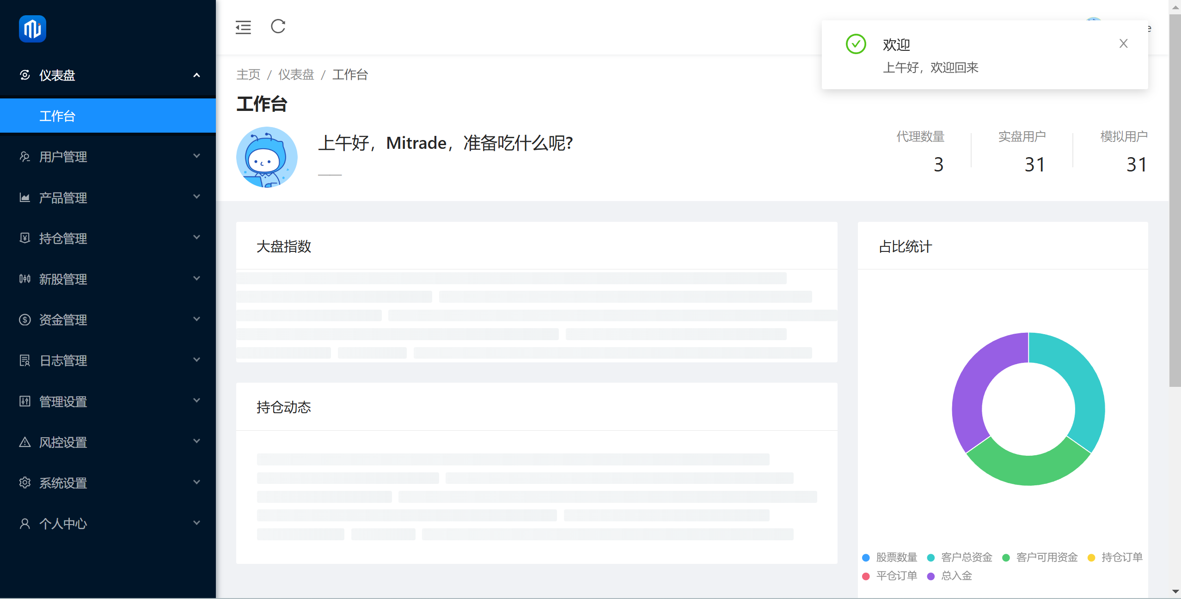The height and width of the screenshot is (599, 1181).
Task: Collapse the 仪表盘 menu chevron
Action: point(196,75)
